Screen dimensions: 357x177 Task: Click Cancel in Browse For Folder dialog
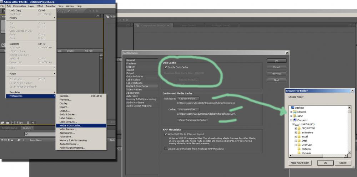(x=343, y=163)
